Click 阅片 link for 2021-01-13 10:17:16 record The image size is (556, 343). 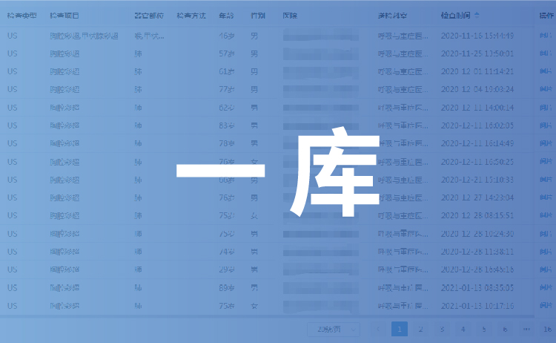coord(546,306)
